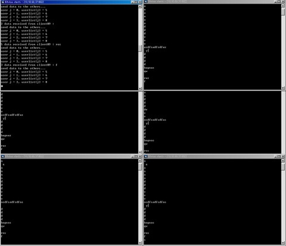Click the scroll-down arrow of the bottom-left terminal
Viewport: 286px width, 246px height.
tap(140, 243)
